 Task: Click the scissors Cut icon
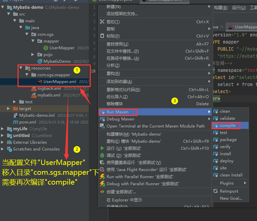(x=102, y=22)
